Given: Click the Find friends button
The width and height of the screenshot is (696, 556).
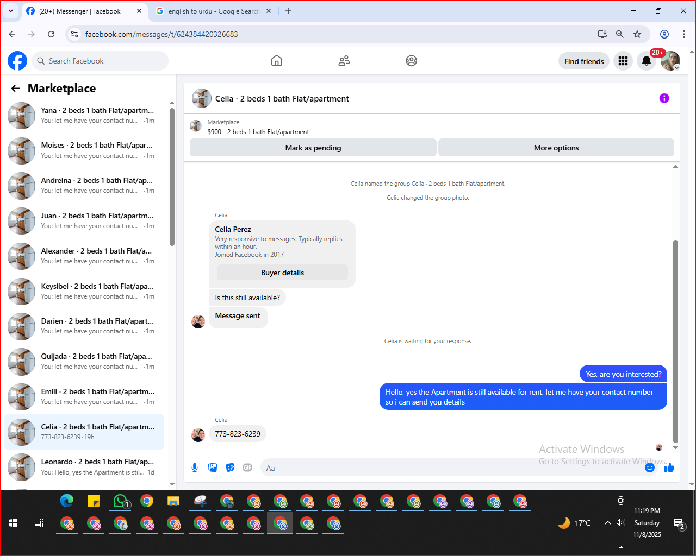Looking at the screenshot, I should [x=584, y=61].
